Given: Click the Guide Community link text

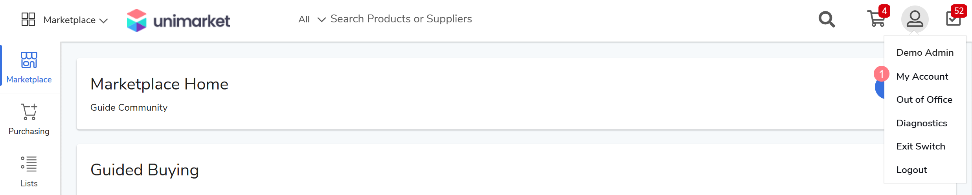Looking at the screenshot, I should click(x=129, y=108).
